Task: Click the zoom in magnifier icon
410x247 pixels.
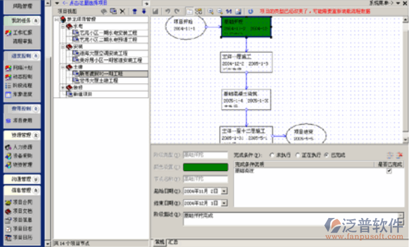Action: click(211, 11)
